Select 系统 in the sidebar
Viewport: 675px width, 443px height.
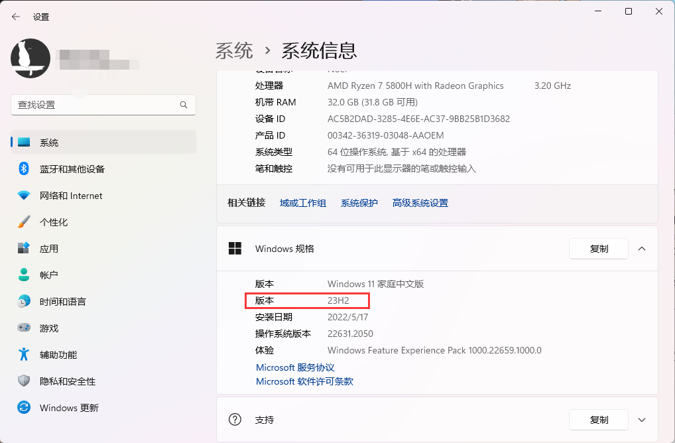click(x=48, y=143)
